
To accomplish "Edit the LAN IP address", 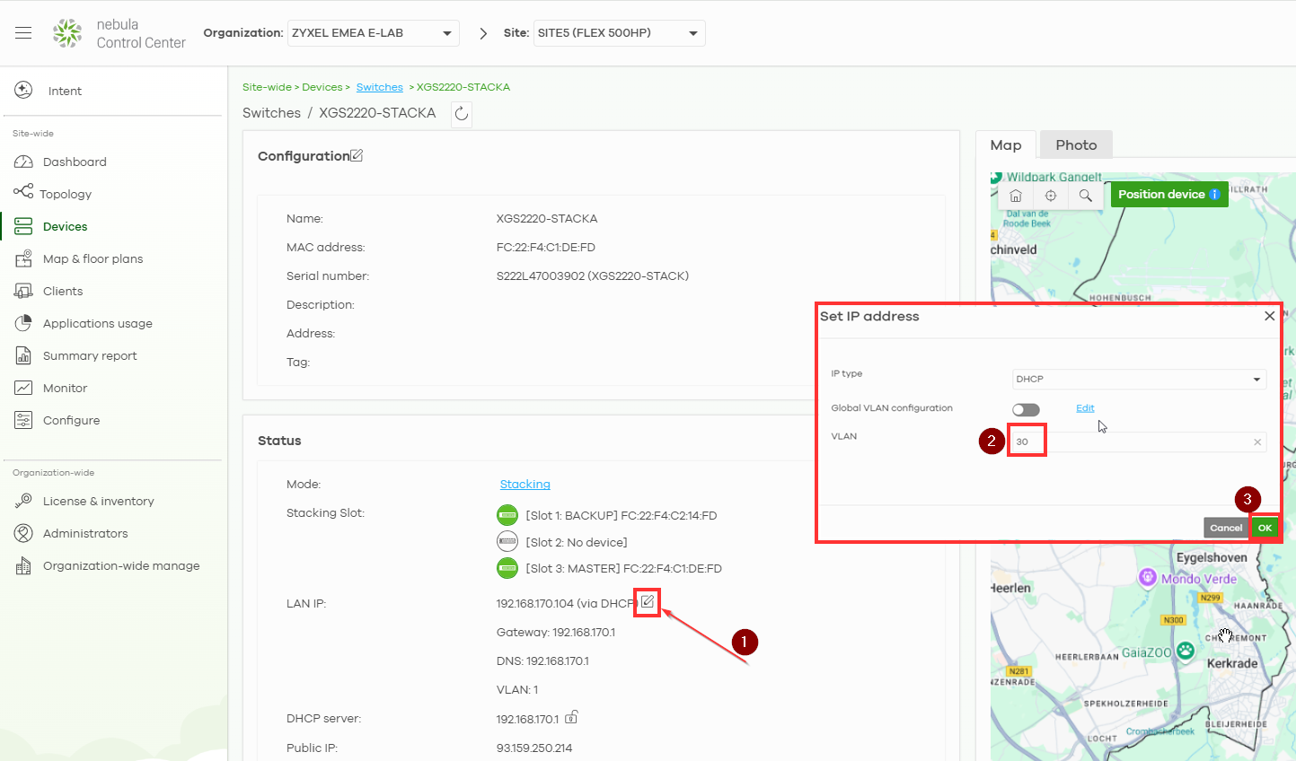I will (x=648, y=602).
